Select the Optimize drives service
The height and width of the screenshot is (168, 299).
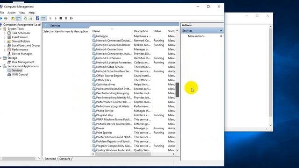pos(106,84)
